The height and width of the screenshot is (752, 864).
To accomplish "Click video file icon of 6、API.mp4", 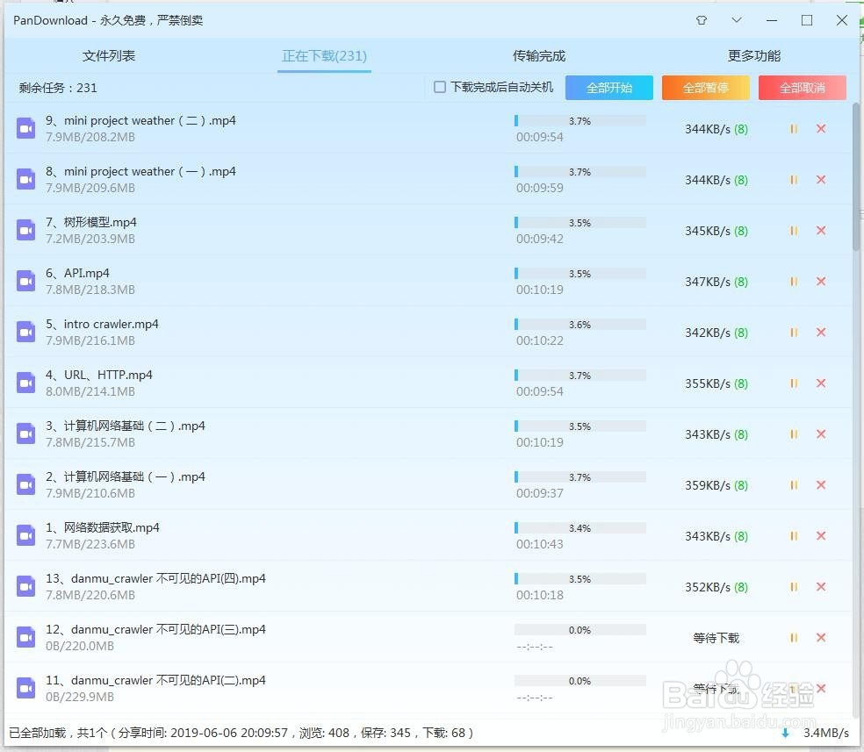I will point(25,282).
